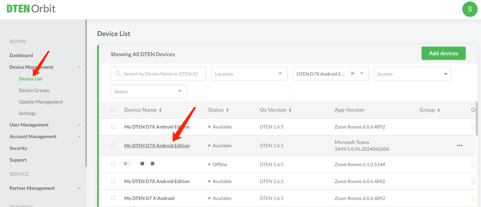Select Device List in the sidebar
481x207 pixels.
(30, 79)
